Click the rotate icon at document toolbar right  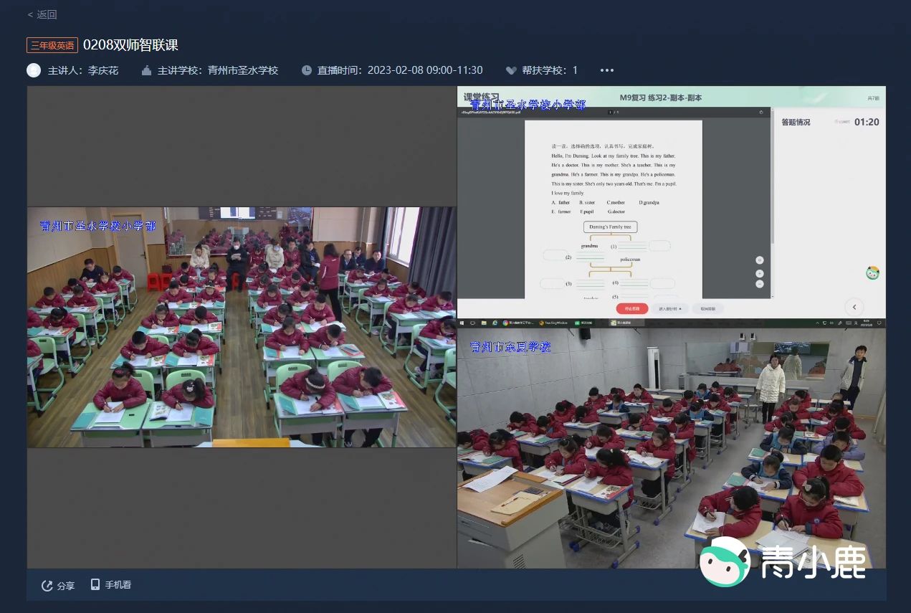coord(761,112)
